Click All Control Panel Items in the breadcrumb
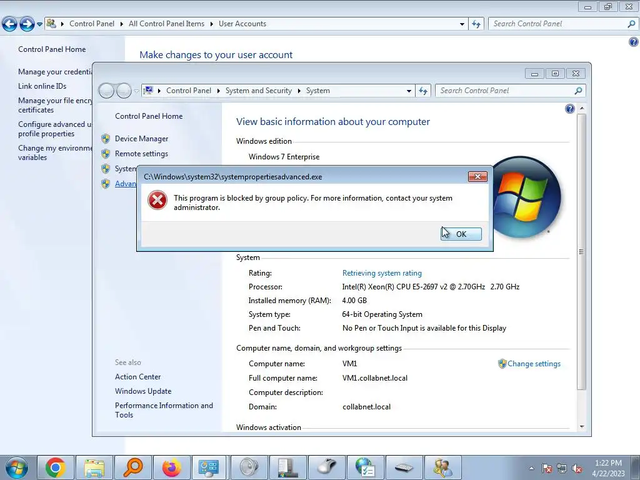Screen dimensions: 640x480 tap(166, 24)
